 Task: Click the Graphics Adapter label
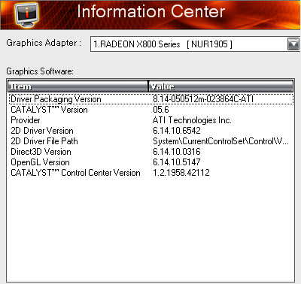[x=44, y=43]
